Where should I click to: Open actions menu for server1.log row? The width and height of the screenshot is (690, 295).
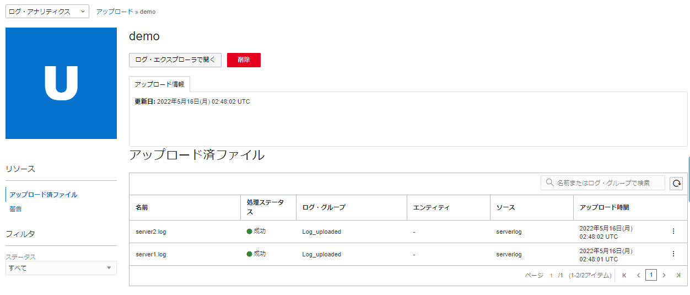673,254
